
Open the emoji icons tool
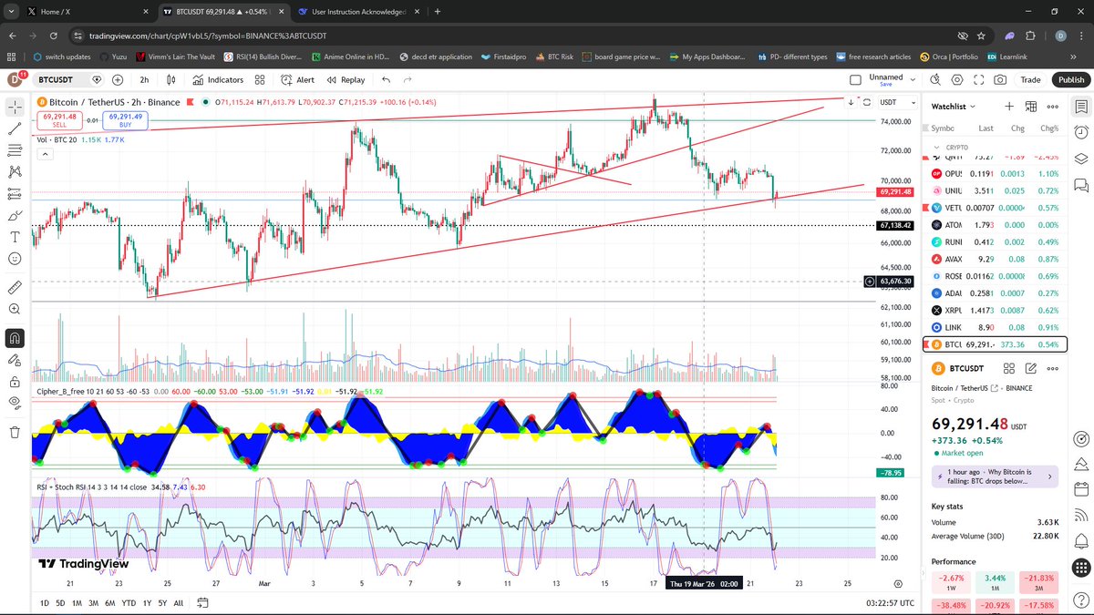(x=15, y=259)
